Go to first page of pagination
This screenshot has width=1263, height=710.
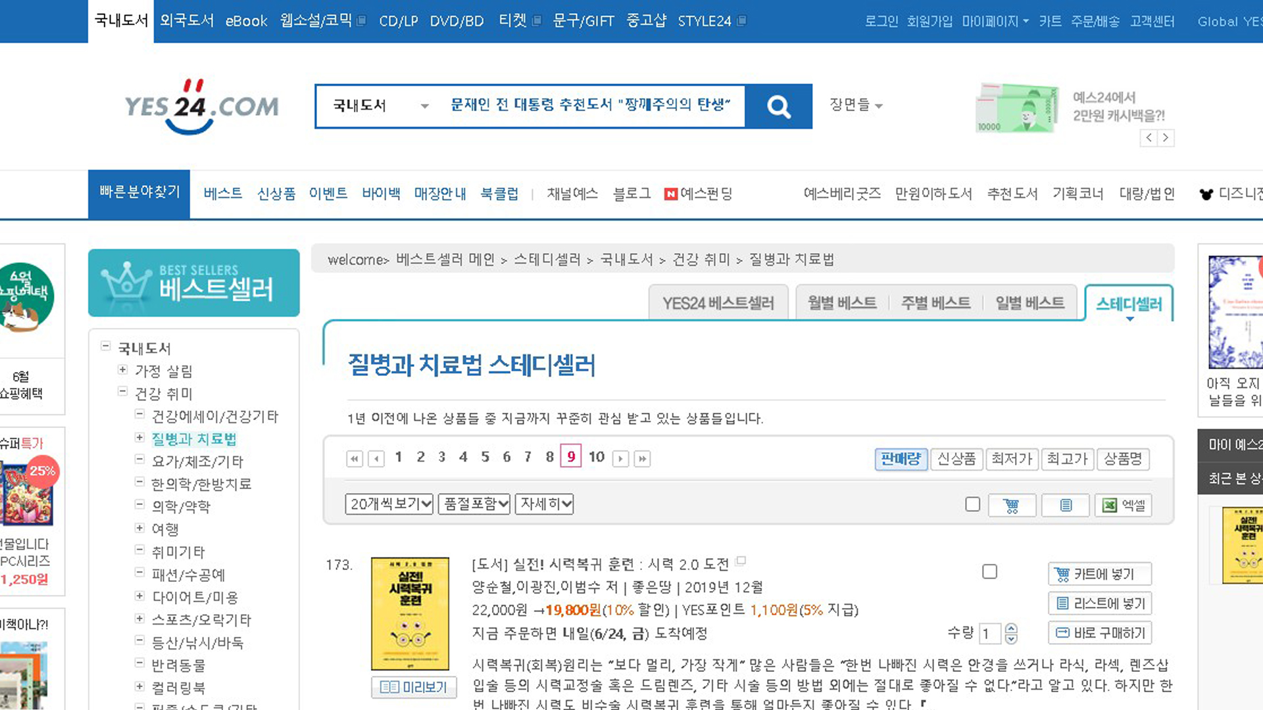coord(355,458)
